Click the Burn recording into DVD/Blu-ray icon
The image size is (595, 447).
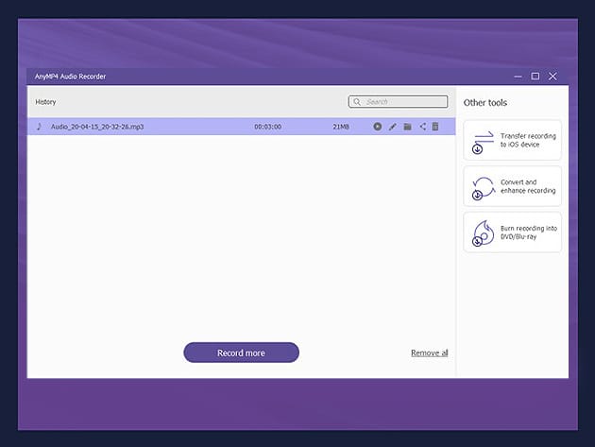483,232
